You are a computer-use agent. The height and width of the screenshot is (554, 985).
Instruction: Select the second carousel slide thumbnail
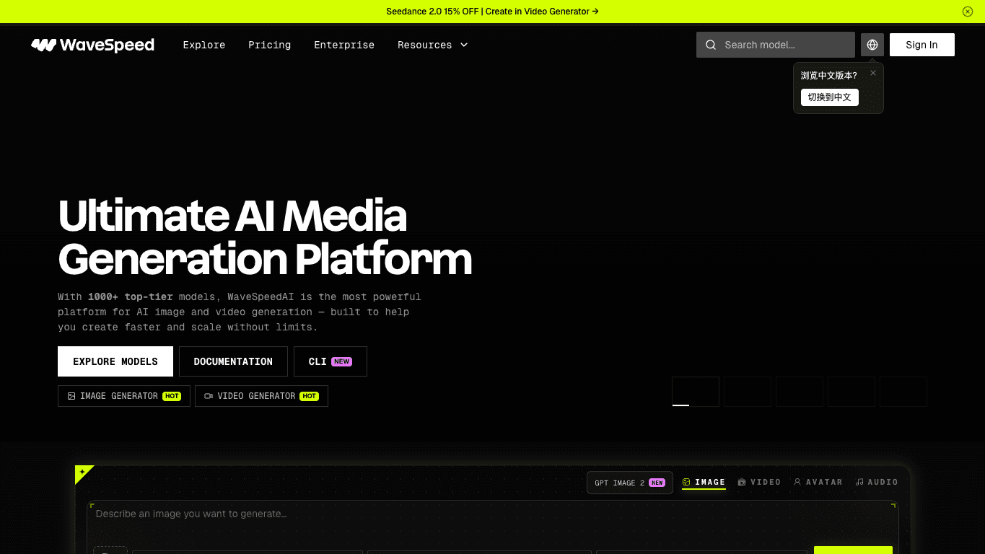(748, 392)
